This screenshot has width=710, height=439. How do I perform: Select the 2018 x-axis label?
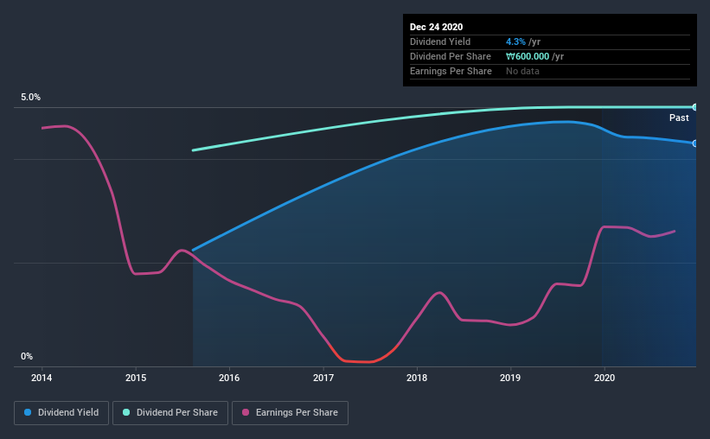(417, 378)
